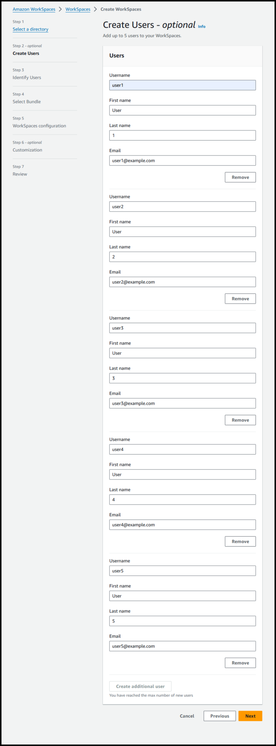This screenshot has height=746, width=276.
Task: Click the First name field for user4
Action: pos(182,474)
